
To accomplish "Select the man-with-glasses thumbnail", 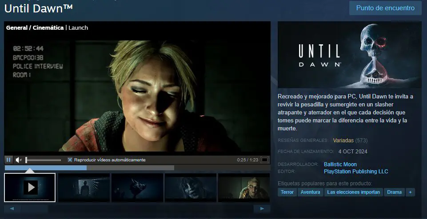I will tap(244, 188).
